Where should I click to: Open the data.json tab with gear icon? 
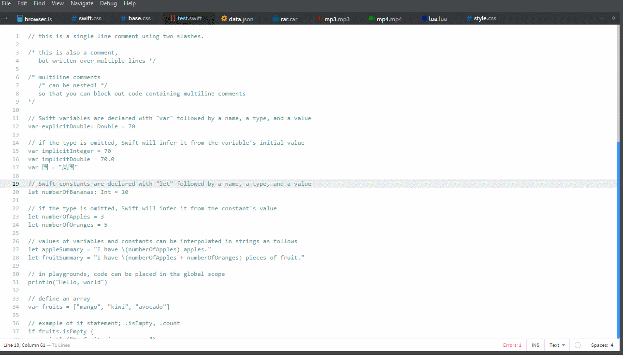(x=237, y=19)
